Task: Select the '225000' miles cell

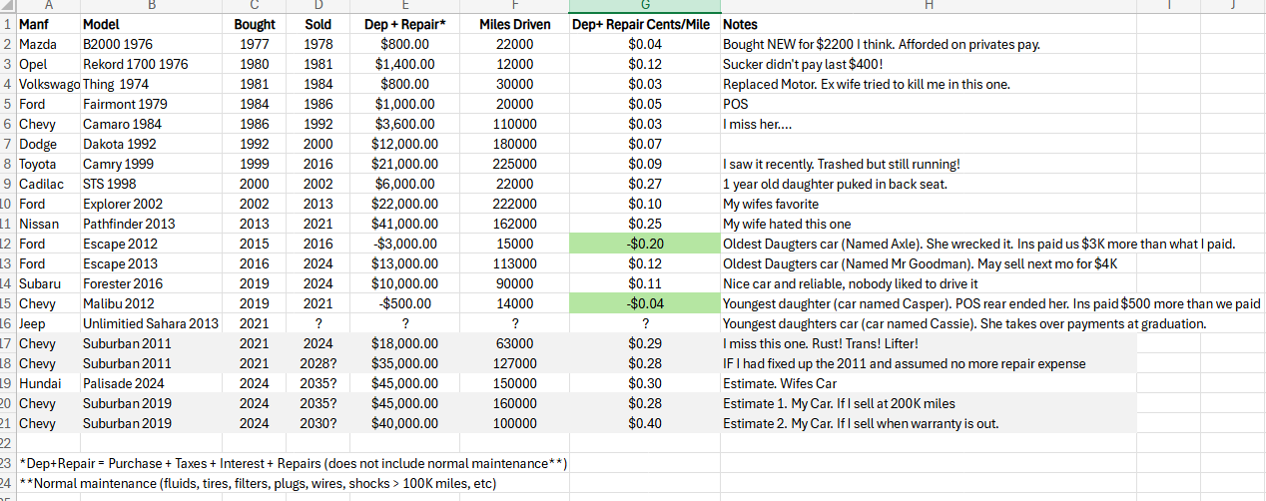Action: [514, 164]
